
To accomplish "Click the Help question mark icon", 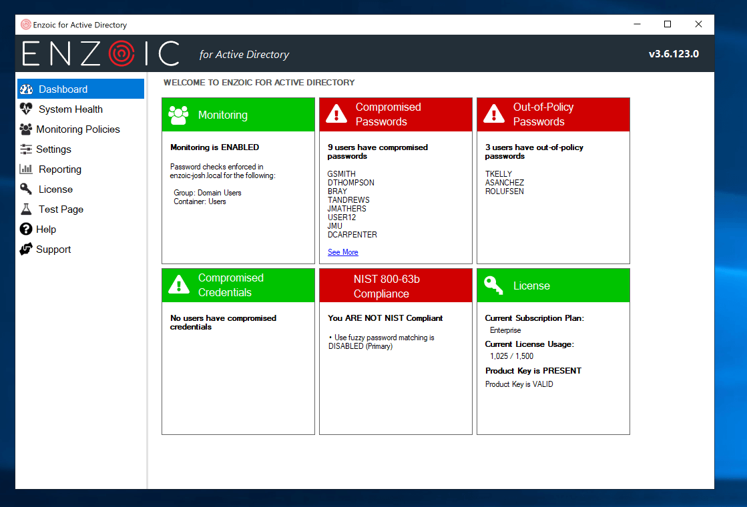I will [x=26, y=229].
